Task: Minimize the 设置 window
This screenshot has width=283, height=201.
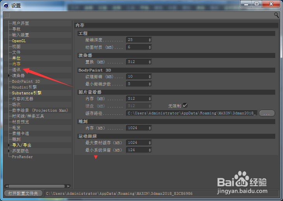Action: [x=246, y=4]
